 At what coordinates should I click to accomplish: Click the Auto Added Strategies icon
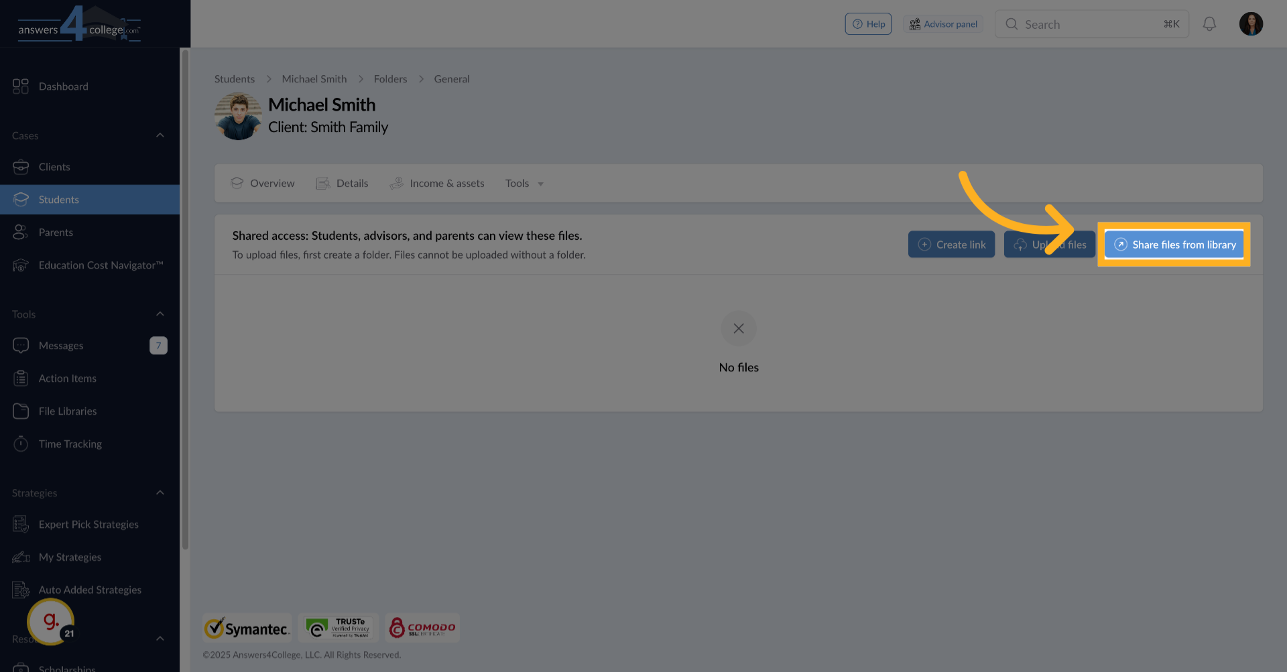[x=21, y=590]
